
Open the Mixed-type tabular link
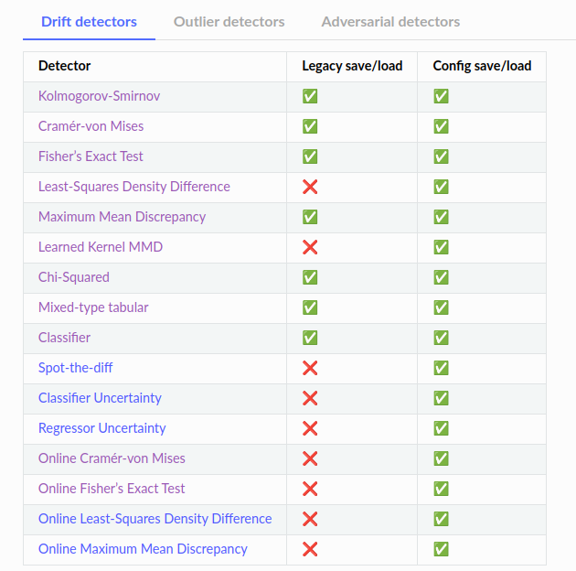pos(93,307)
